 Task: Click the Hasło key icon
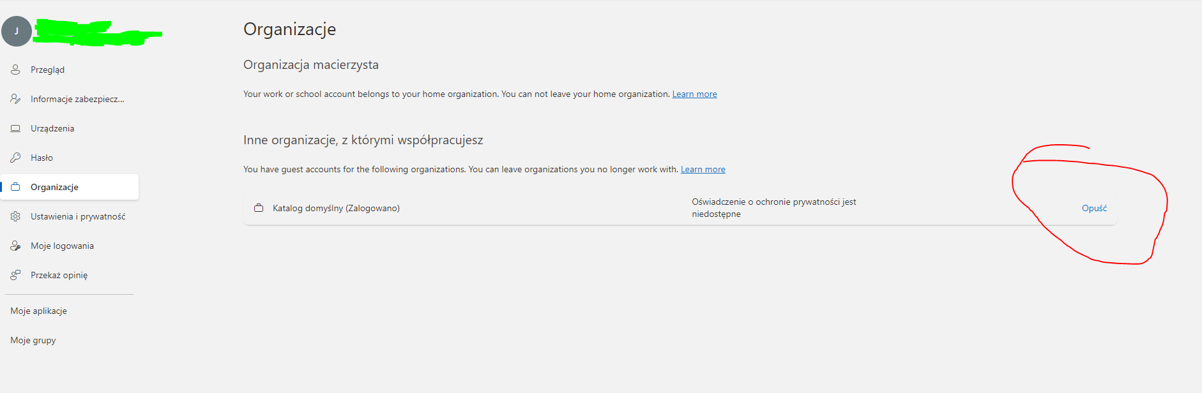pyautogui.click(x=15, y=158)
